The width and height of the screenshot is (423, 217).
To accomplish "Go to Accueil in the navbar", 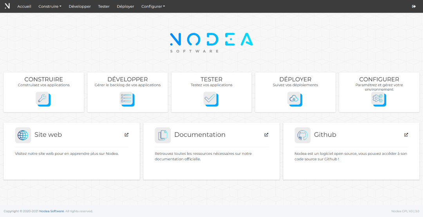I will coord(24,6).
